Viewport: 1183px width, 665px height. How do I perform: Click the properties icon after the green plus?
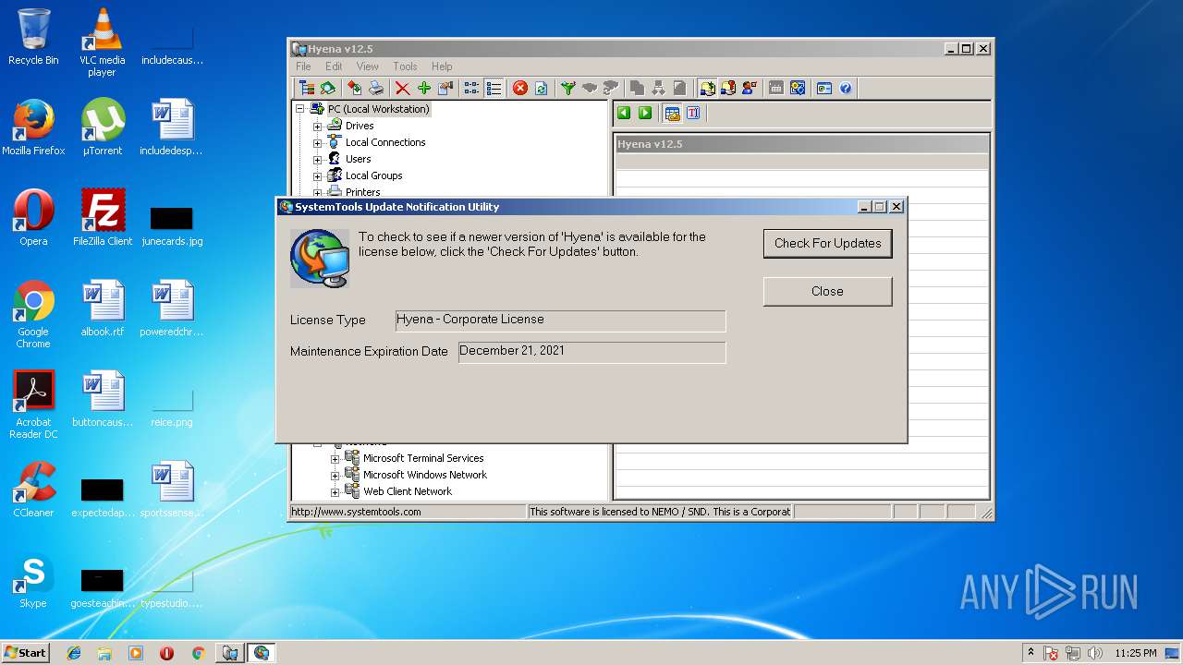pyautogui.click(x=445, y=88)
